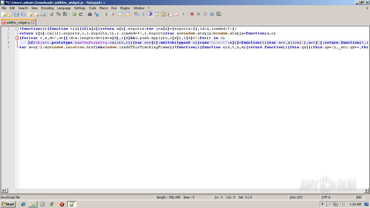Select the addthis_widget.js tab
The height and width of the screenshot is (208, 370).
pyautogui.click(x=18, y=22)
